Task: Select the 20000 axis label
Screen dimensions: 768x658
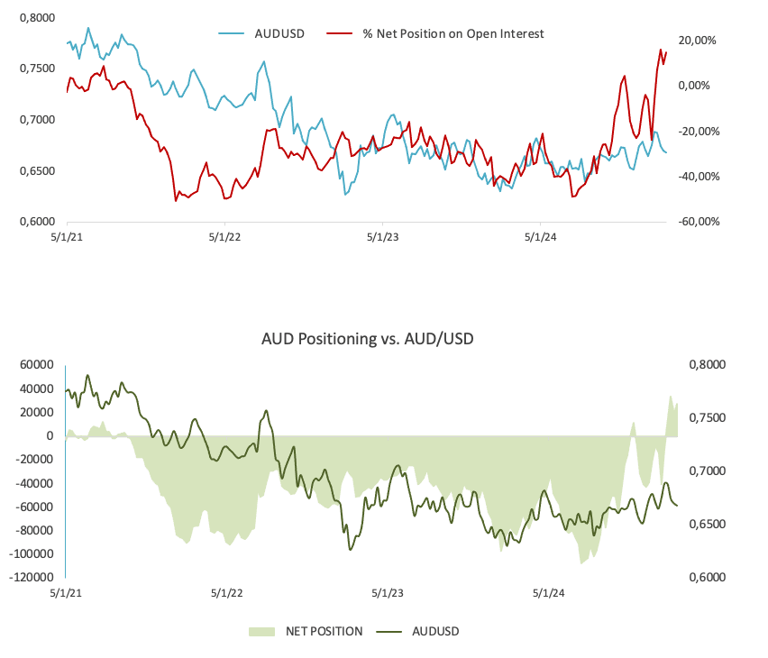Action: coord(36,412)
